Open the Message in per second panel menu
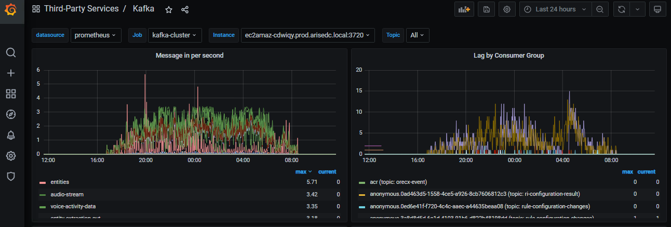This screenshot has height=227, width=671. (190, 55)
